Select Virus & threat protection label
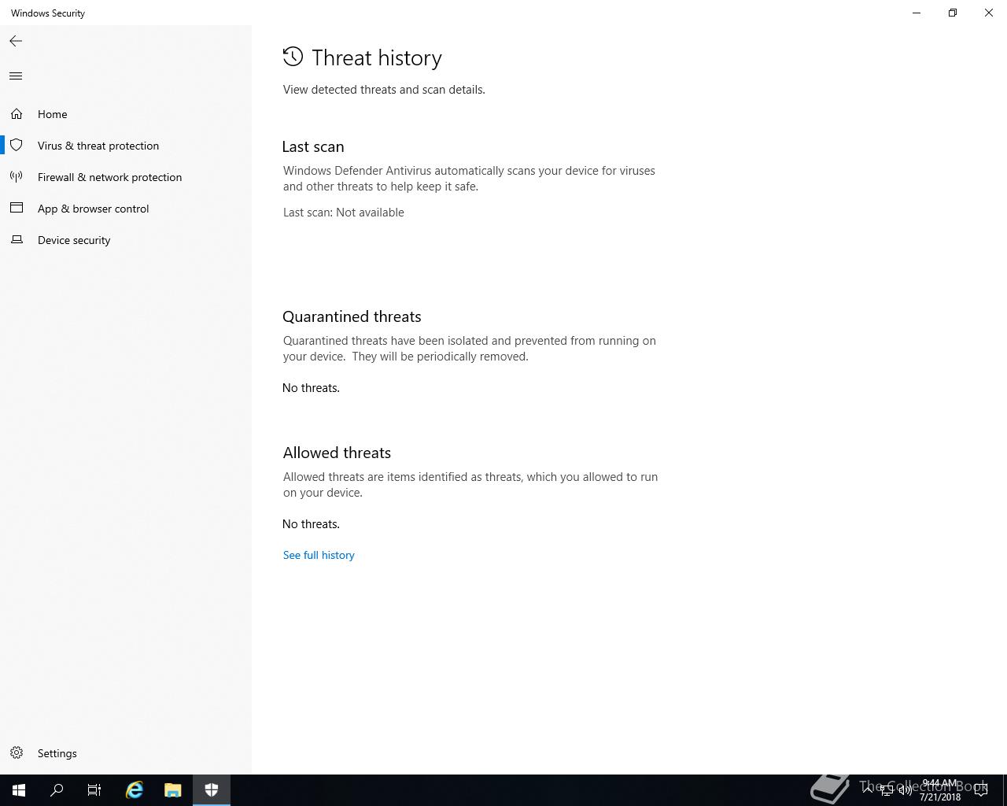 click(98, 146)
